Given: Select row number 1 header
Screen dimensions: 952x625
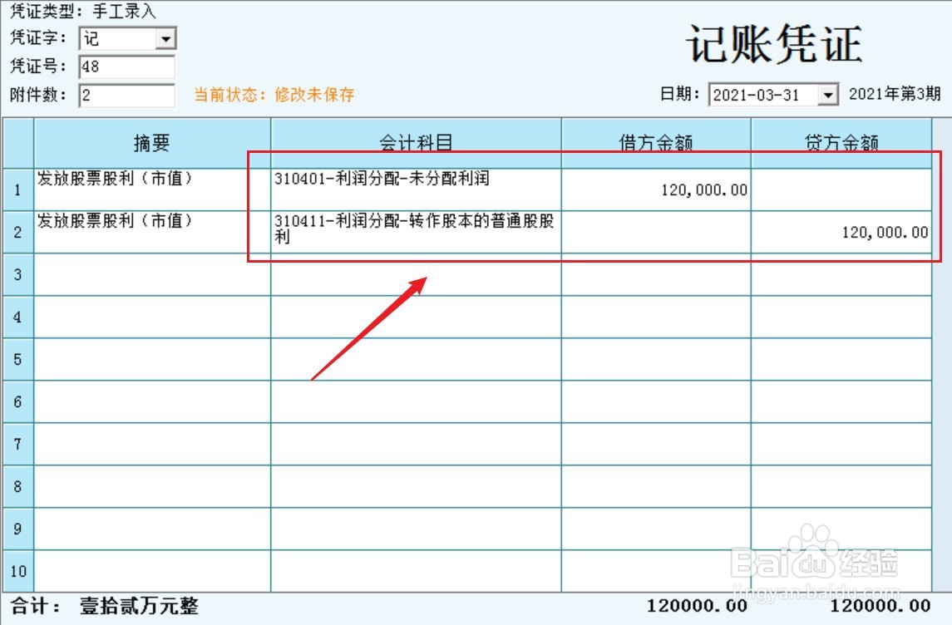Looking at the screenshot, I should coord(18,190).
